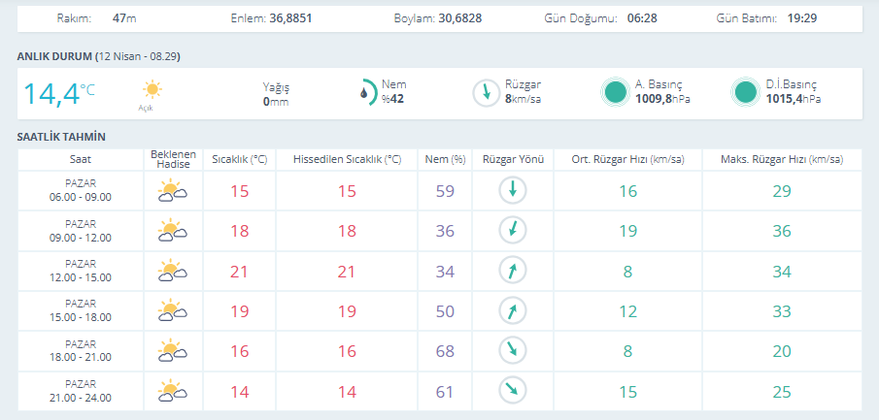
Task: Click the 06.00 - 09.00 partly cloudy icon
Action: (x=172, y=191)
